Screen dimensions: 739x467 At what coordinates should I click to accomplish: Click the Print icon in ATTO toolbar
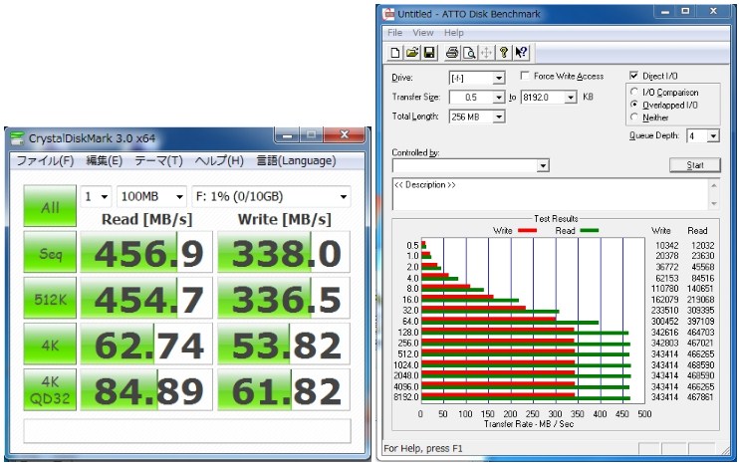pyautogui.click(x=452, y=53)
